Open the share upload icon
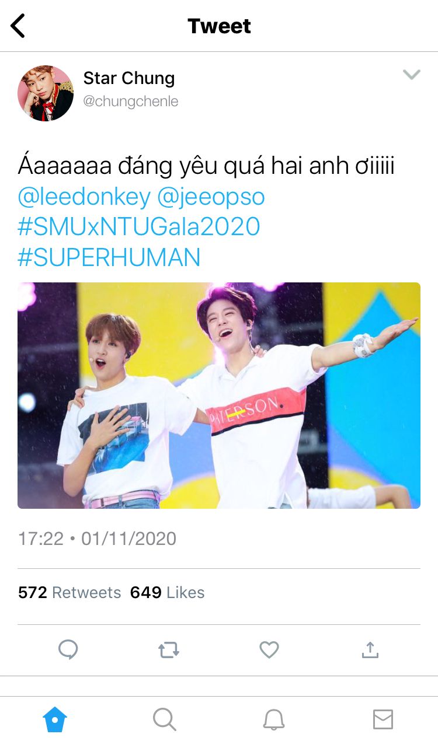Image resolution: width=438 pixels, height=755 pixels. (x=370, y=649)
